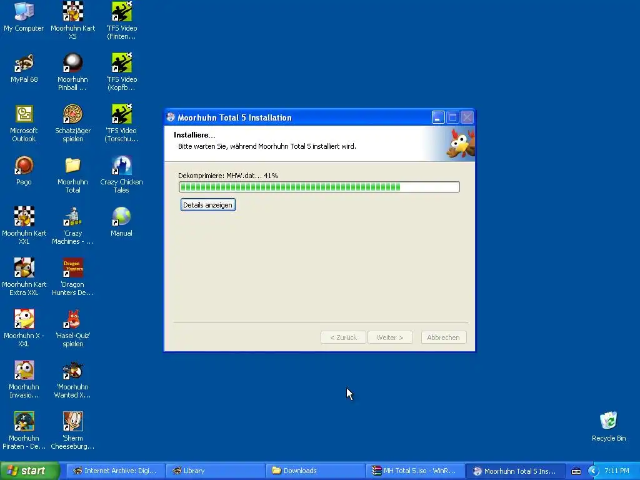640x480 pixels.
Task: Click the Weiter > button
Action: (x=390, y=337)
